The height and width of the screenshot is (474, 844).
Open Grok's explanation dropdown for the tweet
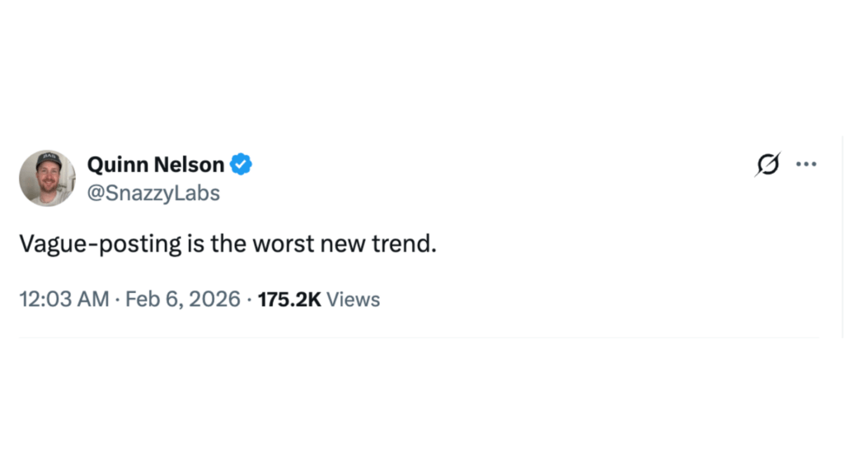tap(767, 164)
